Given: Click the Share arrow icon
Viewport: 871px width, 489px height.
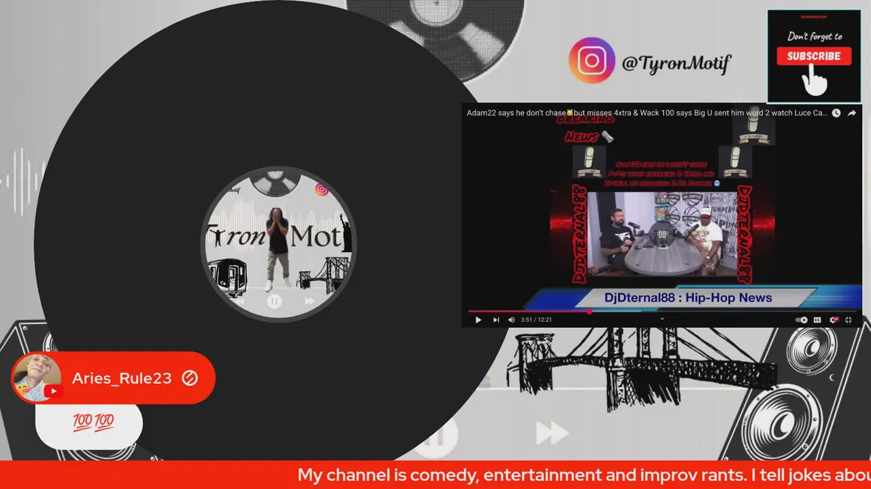Looking at the screenshot, I should [x=852, y=113].
